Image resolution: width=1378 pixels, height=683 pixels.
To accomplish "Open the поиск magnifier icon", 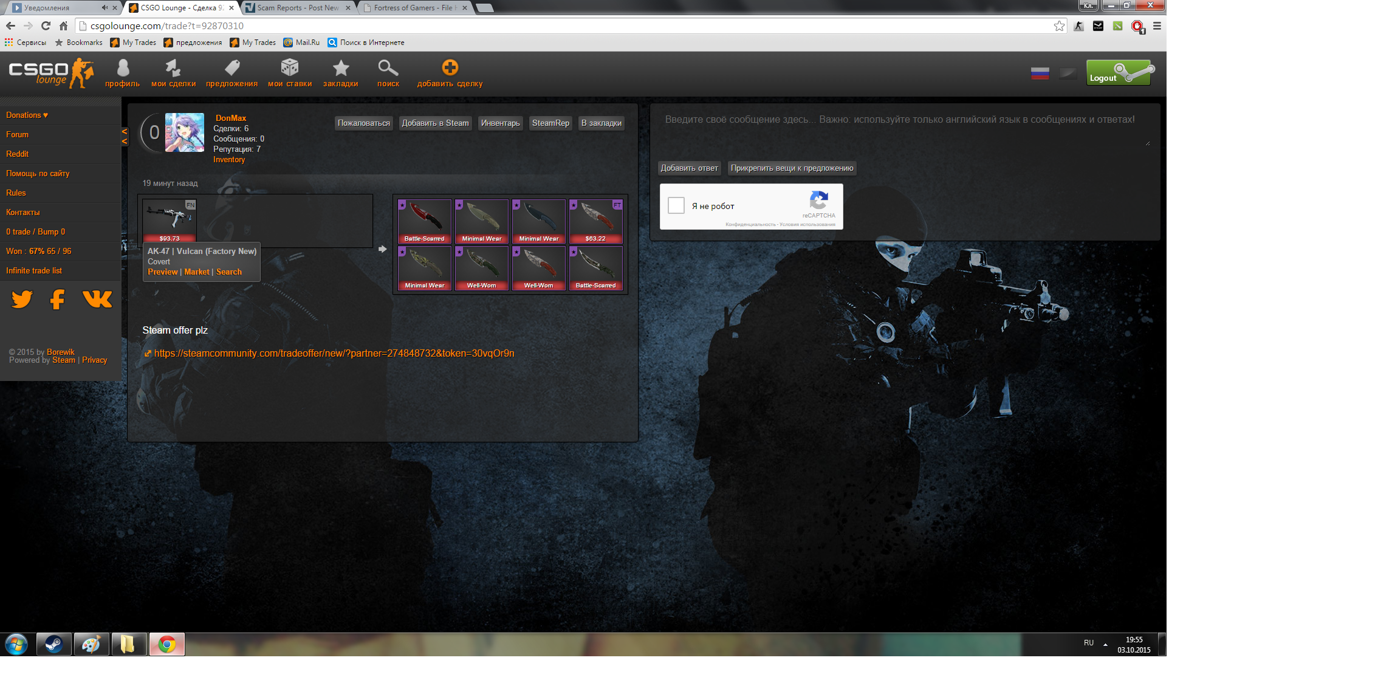I will click(388, 68).
